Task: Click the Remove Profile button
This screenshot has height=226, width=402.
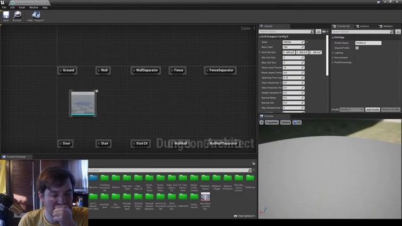Action: point(391,109)
